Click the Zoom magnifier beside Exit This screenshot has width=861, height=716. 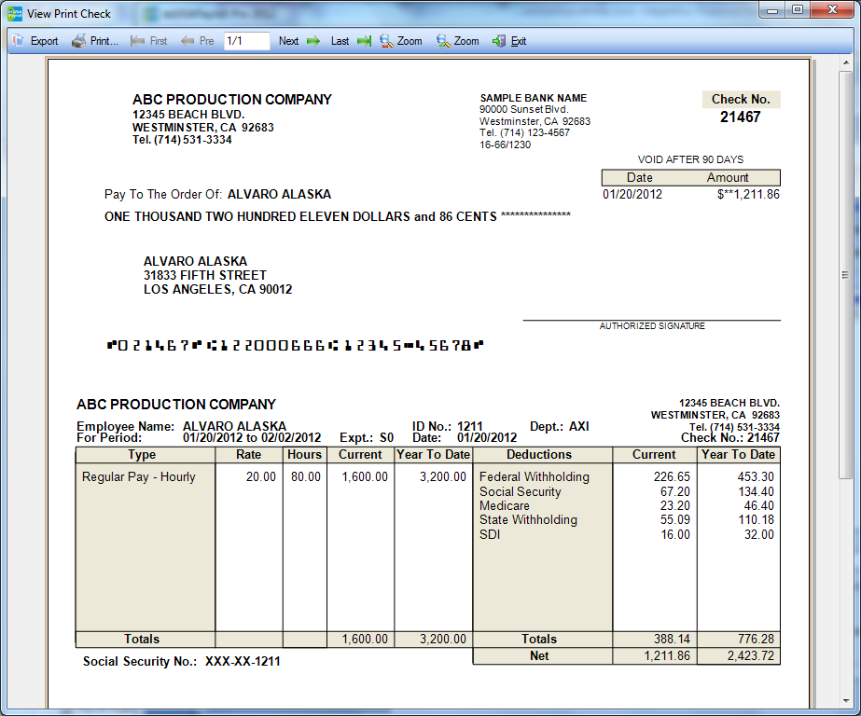click(x=444, y=41)
